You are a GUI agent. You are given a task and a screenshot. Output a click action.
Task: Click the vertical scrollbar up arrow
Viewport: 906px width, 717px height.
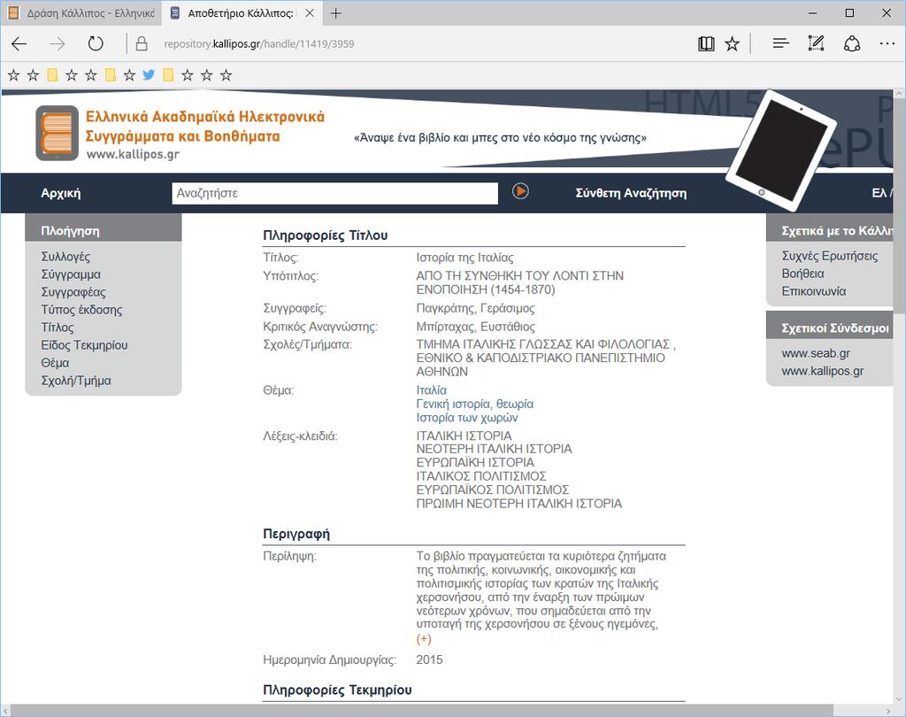pyautogui.click(x=900, y=94)
